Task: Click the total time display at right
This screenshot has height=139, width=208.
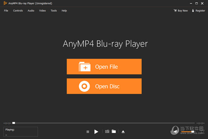Action: pos(200,123)
